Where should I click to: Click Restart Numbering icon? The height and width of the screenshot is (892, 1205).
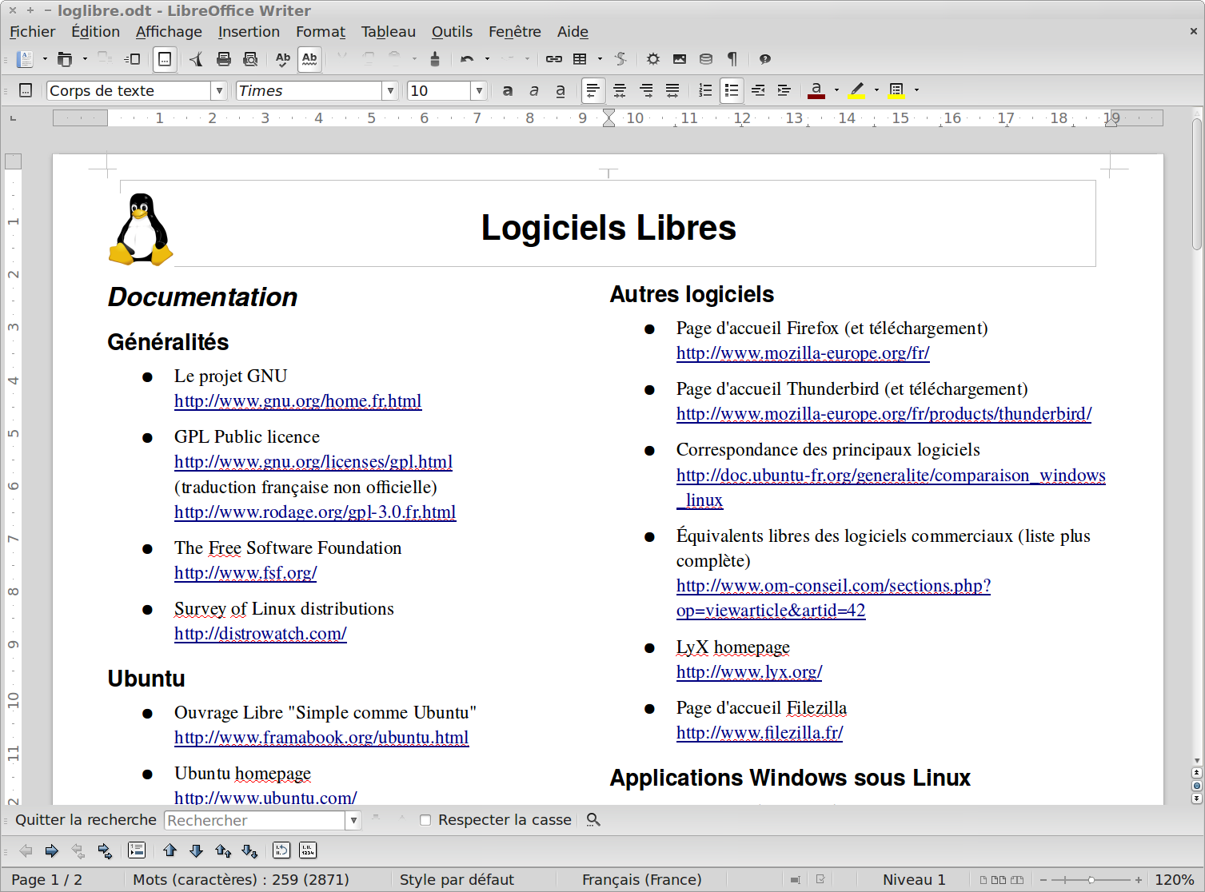281,850
